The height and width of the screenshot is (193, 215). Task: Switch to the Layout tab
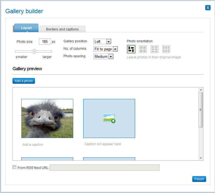26,28
